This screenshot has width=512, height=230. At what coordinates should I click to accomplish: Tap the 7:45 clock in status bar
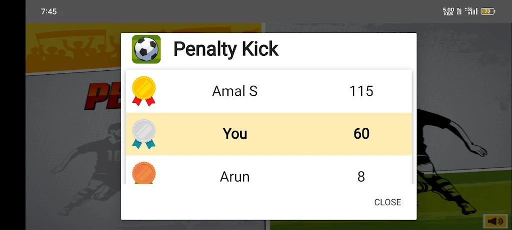pos(49,11)
